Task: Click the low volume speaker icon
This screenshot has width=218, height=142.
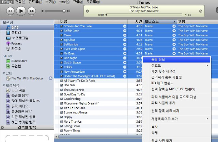Action: coord(43,11)
